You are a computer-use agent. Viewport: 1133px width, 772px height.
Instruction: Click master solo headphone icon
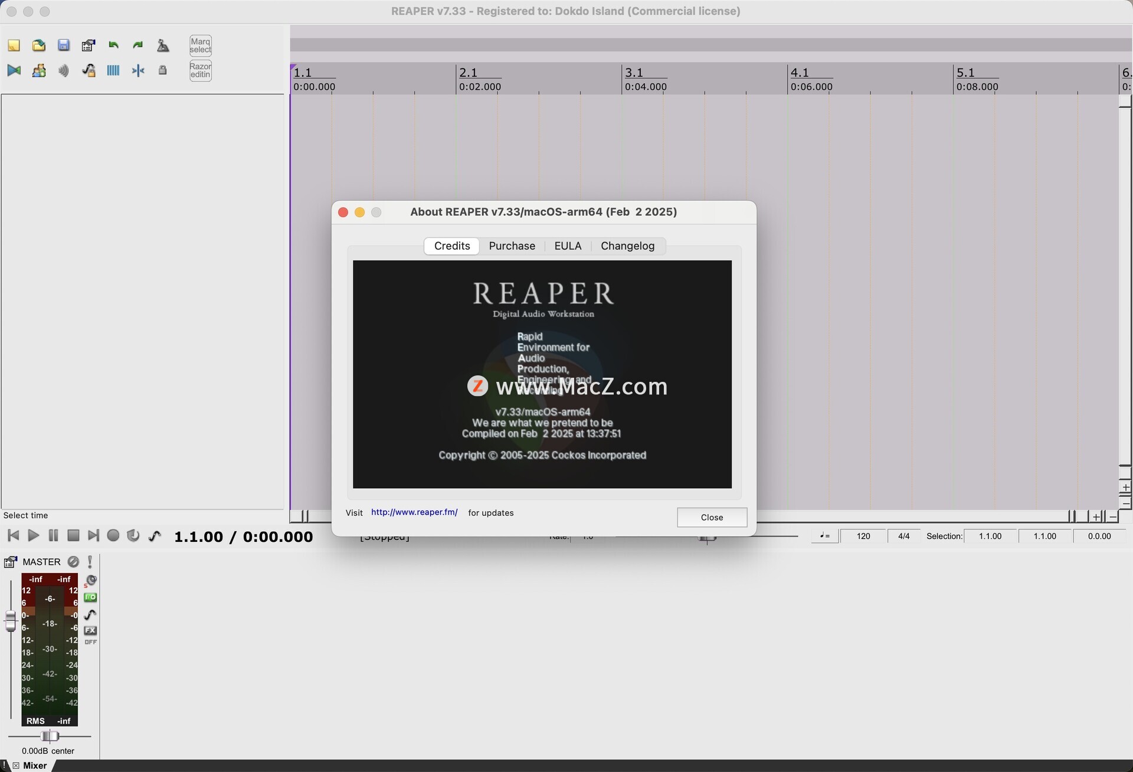pos(91,581)
